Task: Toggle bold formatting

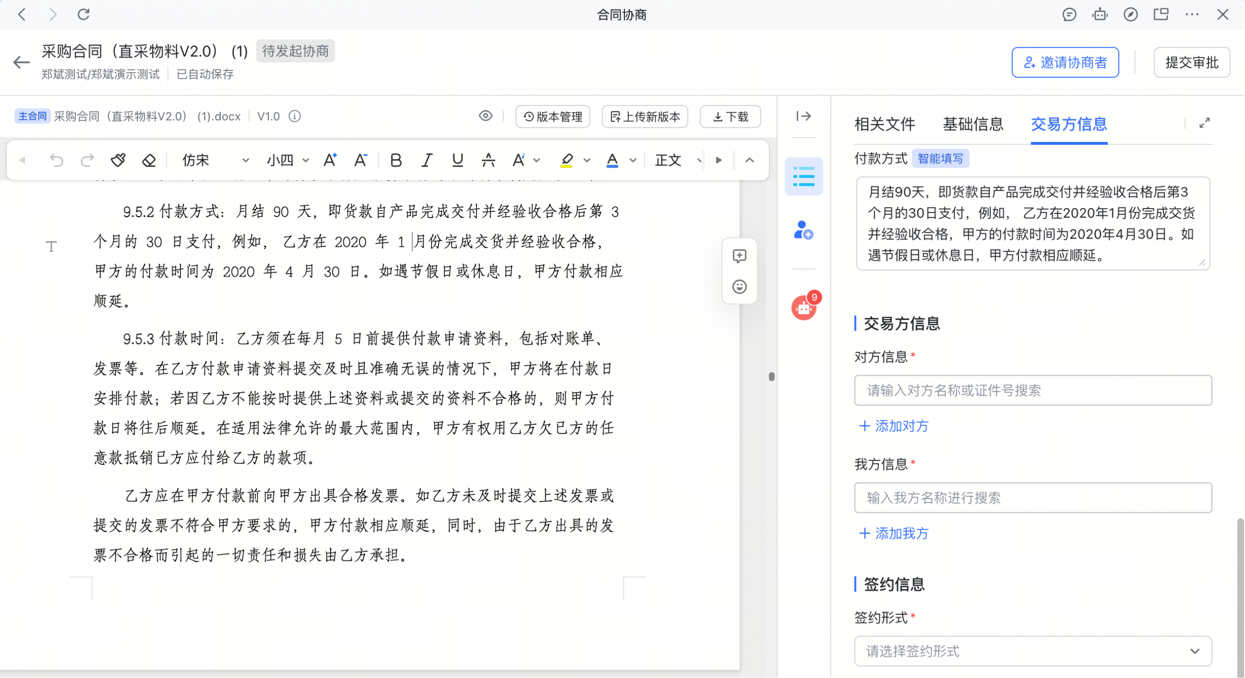Action: click(x=396, y=160)
